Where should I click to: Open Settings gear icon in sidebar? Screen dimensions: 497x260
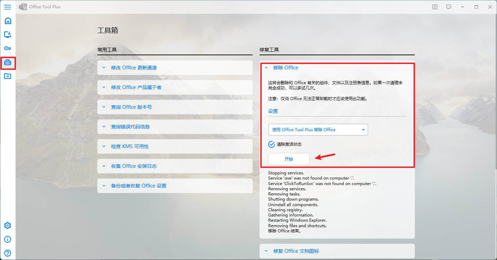tap(8, 225)
